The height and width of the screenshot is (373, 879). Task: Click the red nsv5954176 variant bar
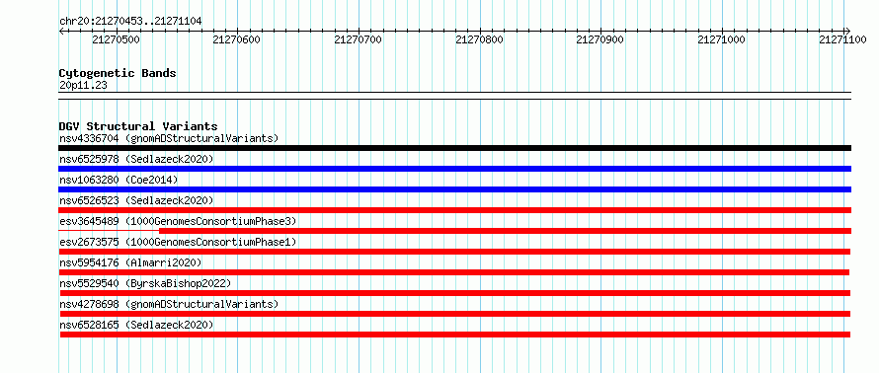pyautogui.click(x=454, y=272)
